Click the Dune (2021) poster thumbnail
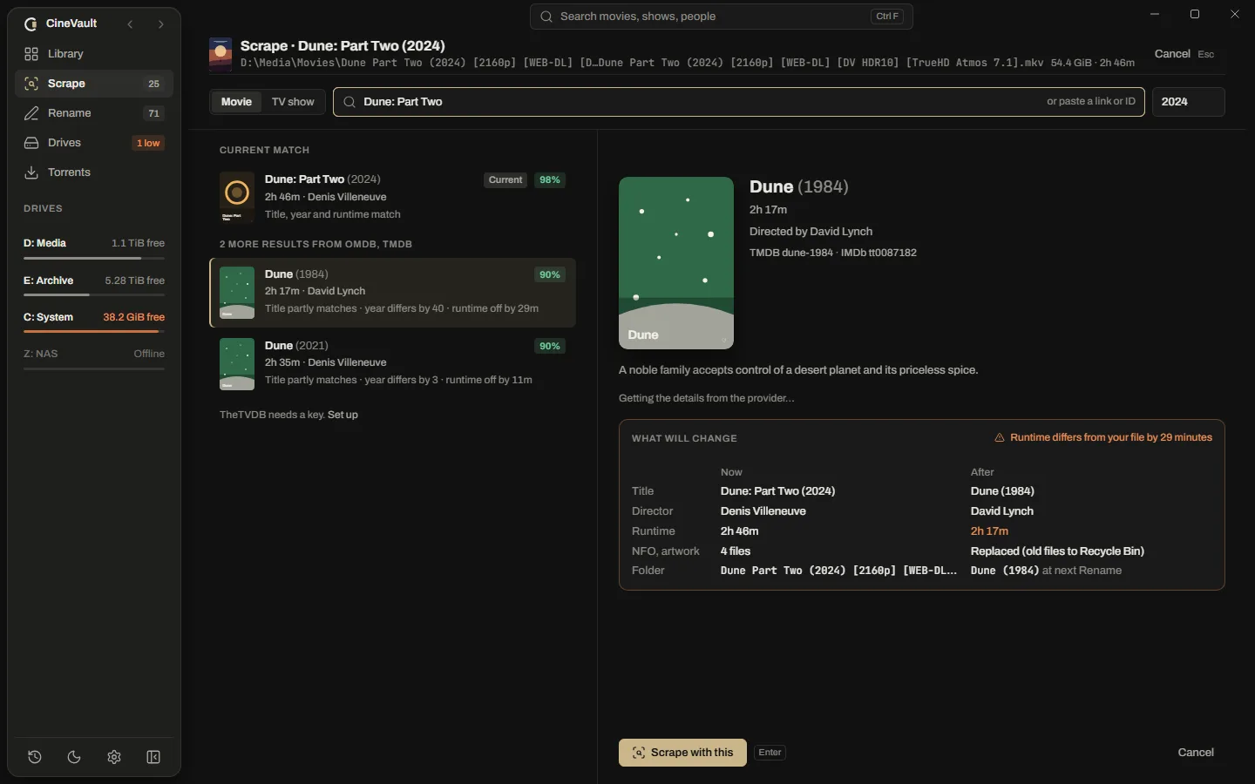This screenshot has height=784, width=1255. point(237,364)
